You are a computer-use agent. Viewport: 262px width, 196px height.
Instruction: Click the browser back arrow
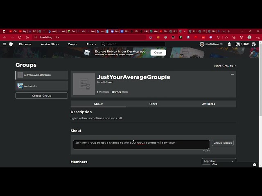coord(5,37)
